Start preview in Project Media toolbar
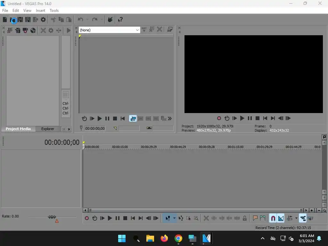This screenshot has height=246, width=328. point(69,30)
